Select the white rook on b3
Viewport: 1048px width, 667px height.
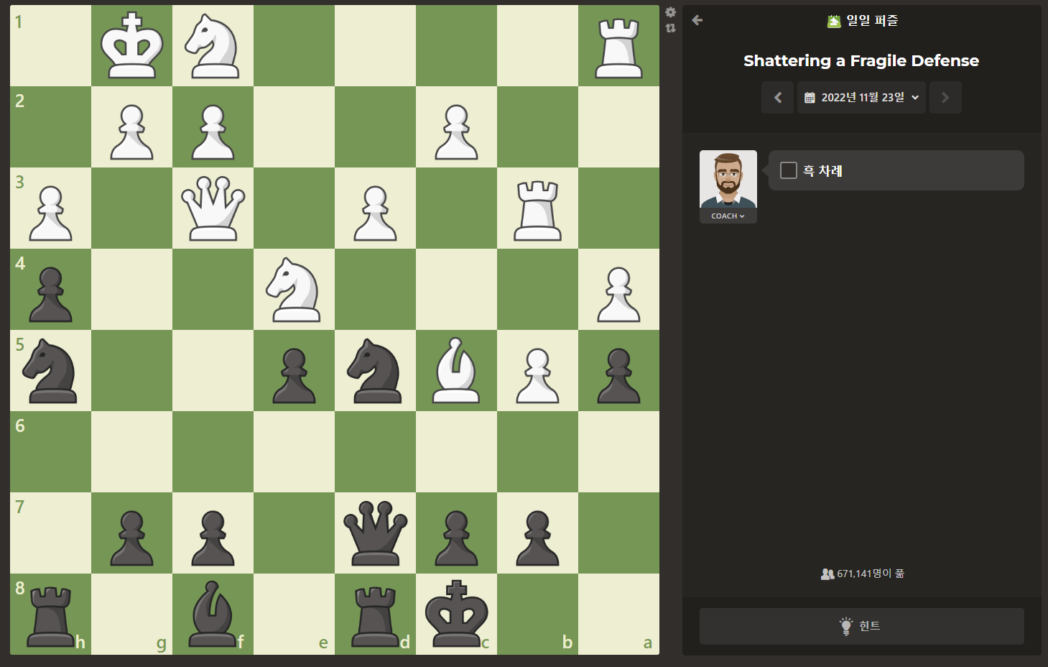(x=538, y=210)
